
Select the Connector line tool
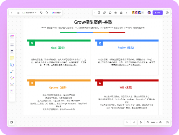point(12,71)
